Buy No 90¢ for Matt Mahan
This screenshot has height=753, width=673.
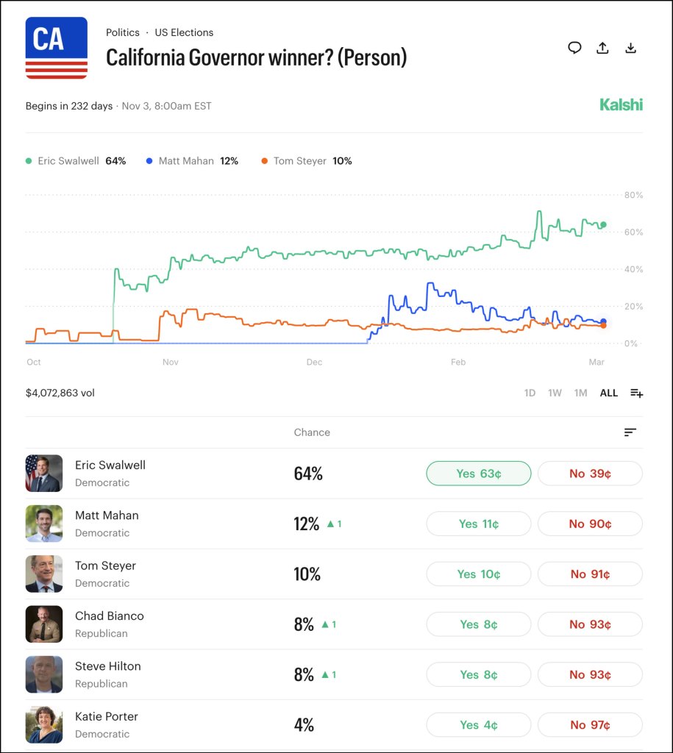590,524
